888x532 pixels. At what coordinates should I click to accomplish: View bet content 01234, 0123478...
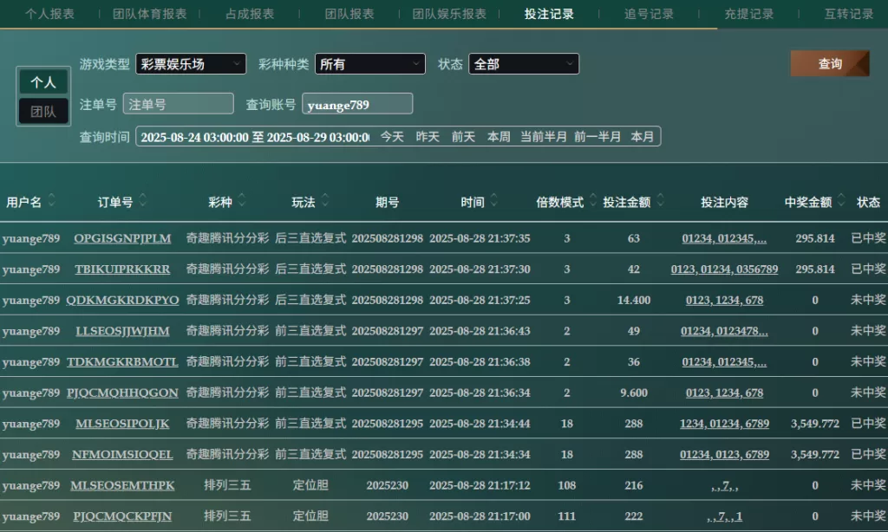[724, 331]
